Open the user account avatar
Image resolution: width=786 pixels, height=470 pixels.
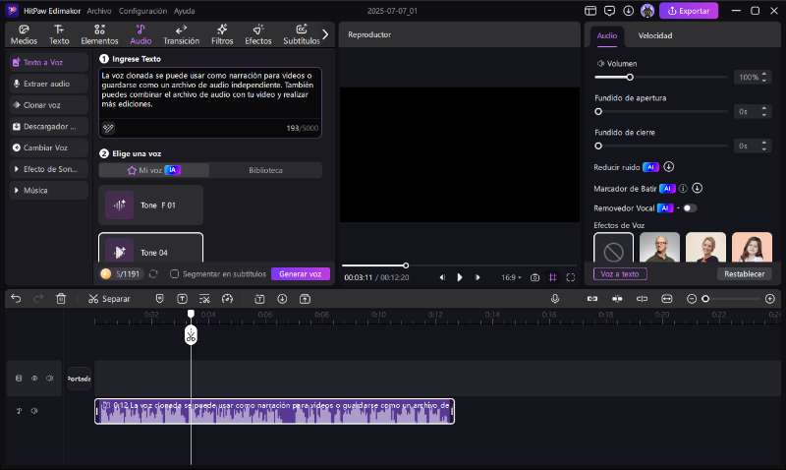tap(647, 11)
